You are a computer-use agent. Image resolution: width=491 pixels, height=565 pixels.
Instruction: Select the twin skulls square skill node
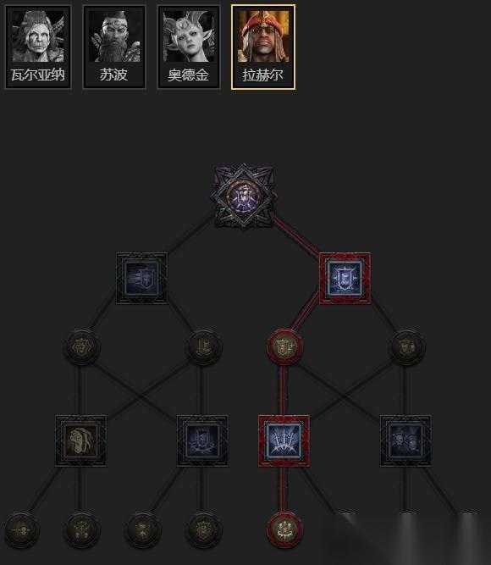click(405, 441)
